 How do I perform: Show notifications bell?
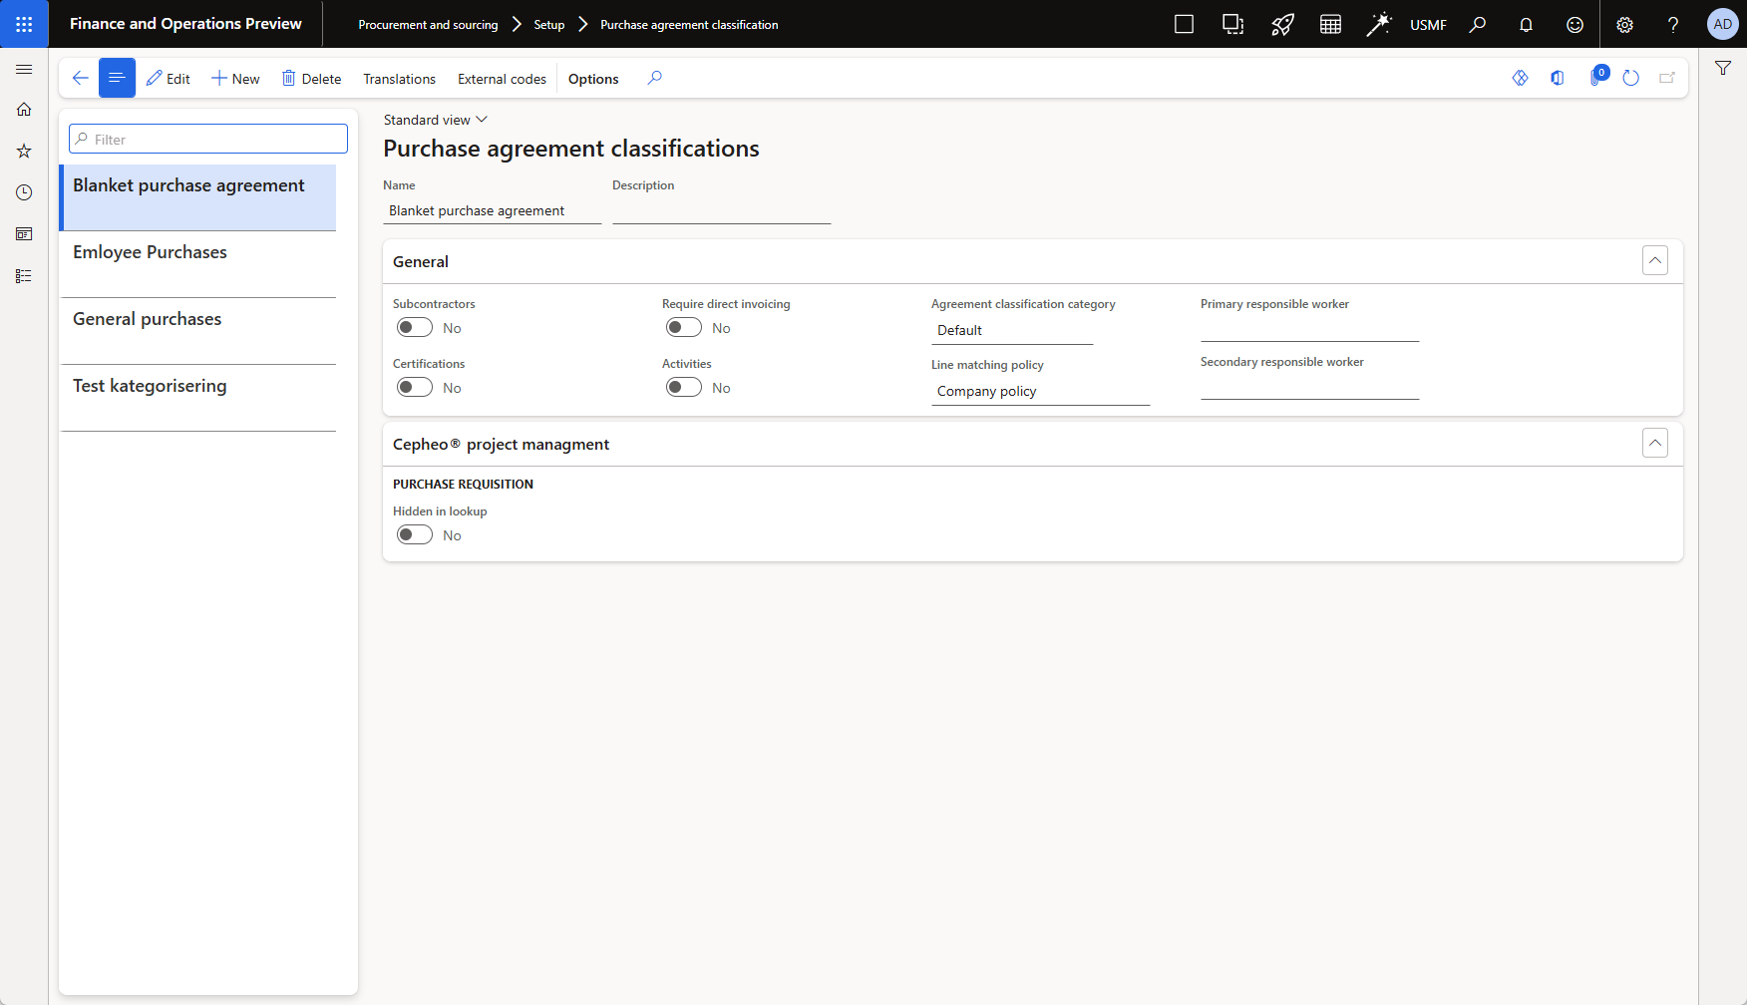pos(1526,24)
